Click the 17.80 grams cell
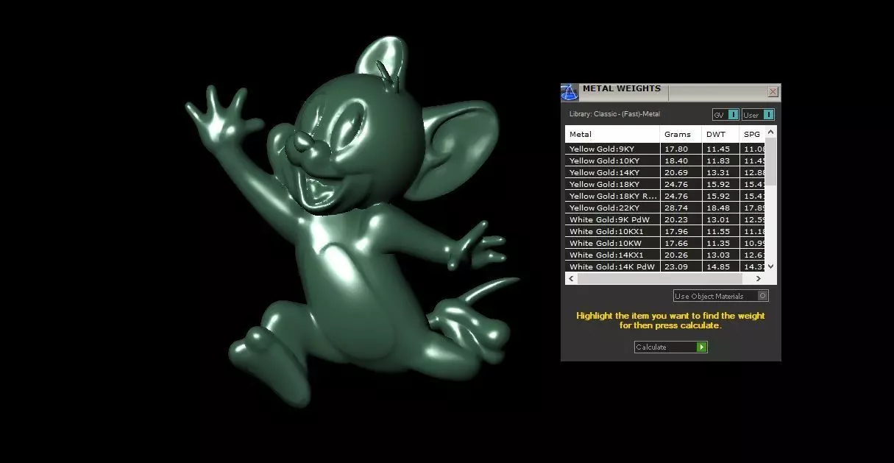894x463 pixels. 681,149
